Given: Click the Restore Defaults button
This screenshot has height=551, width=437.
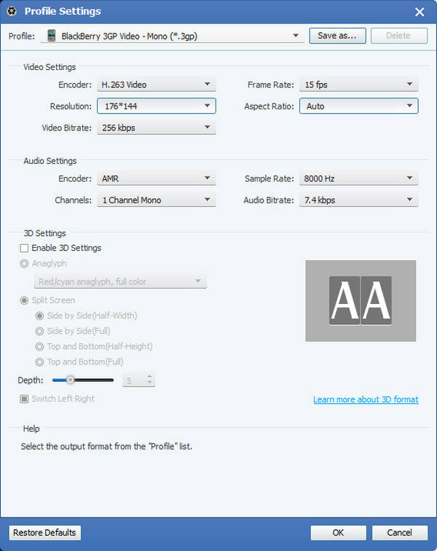Looking at the screenshot, I should point(44,533).
